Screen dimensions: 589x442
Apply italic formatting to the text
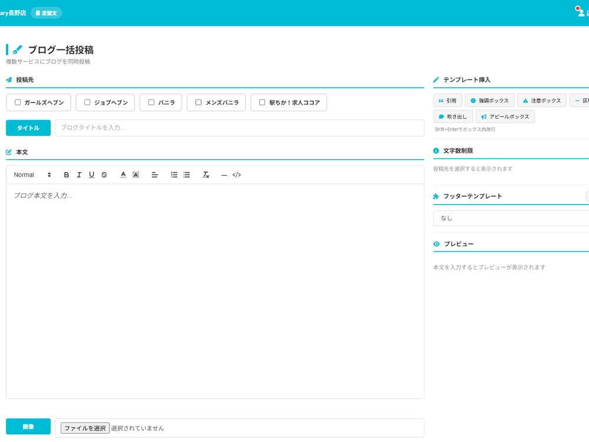(79, 175)
